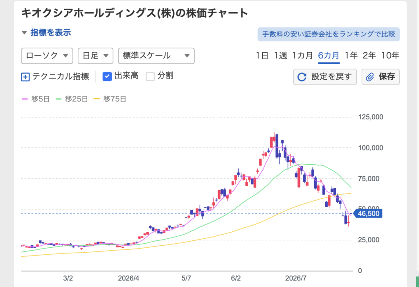The image size is (419, 287).
Task: Open the ローソク chart type dropdown
Action: (47, 56)
